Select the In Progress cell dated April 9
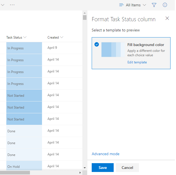 (24, 48)
